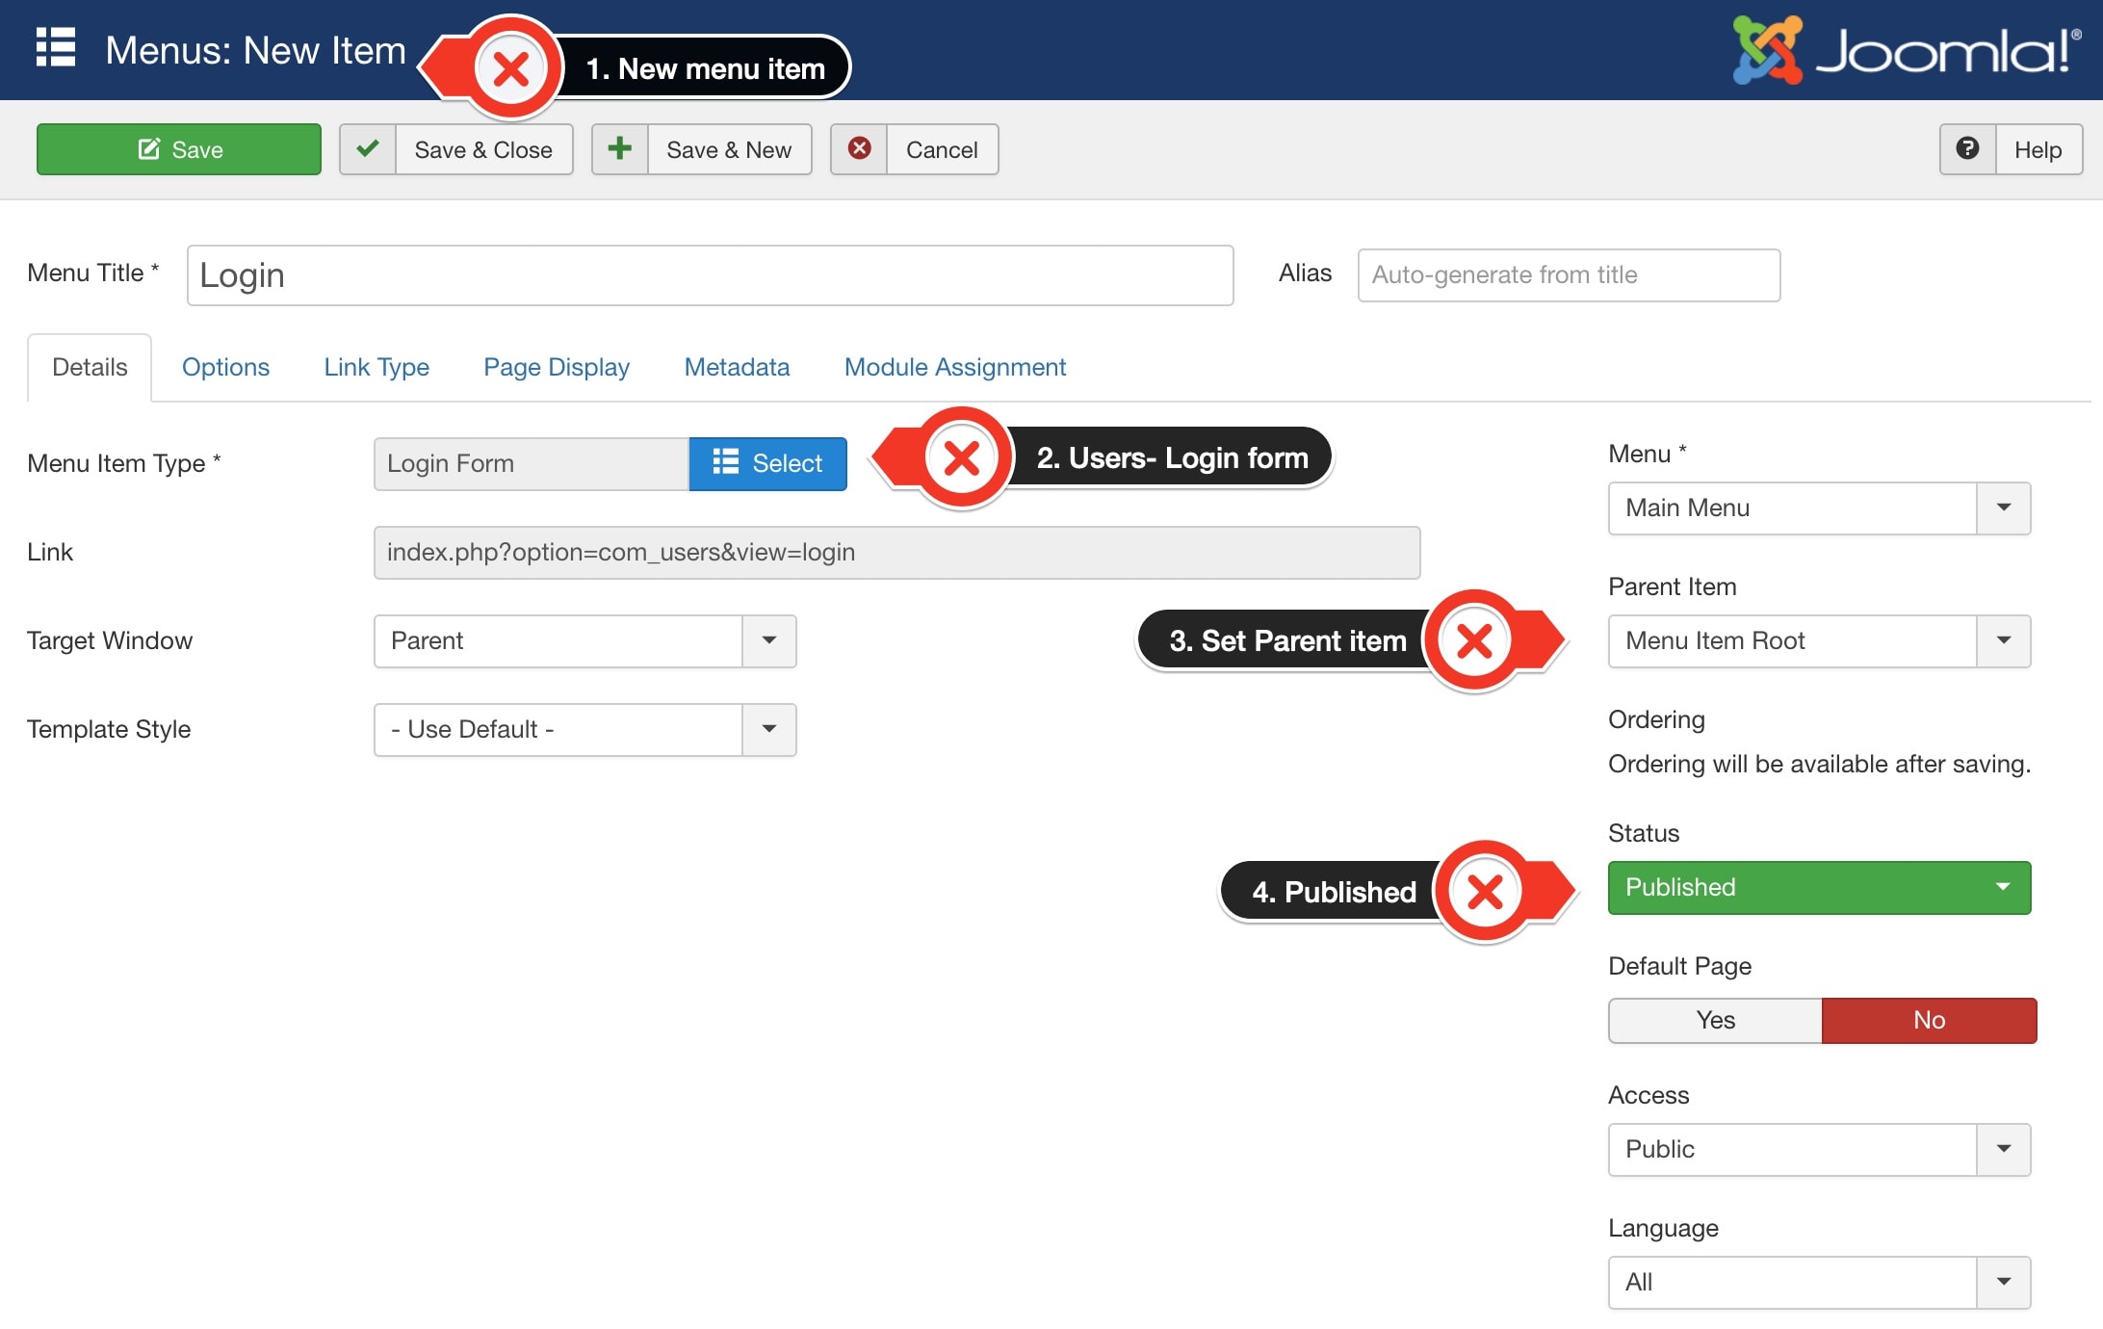This screenshot has width=2103, height=1329.
Task: Switch to the Options tab
Action: 225,367
